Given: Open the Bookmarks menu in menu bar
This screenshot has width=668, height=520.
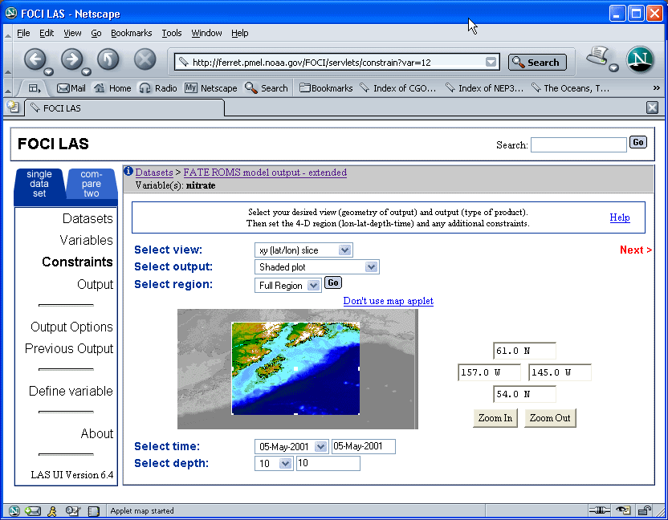Looking at the screenshot, I should [130, 33].
